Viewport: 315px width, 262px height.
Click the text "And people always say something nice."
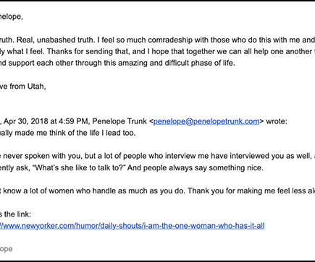click(196, 167)
